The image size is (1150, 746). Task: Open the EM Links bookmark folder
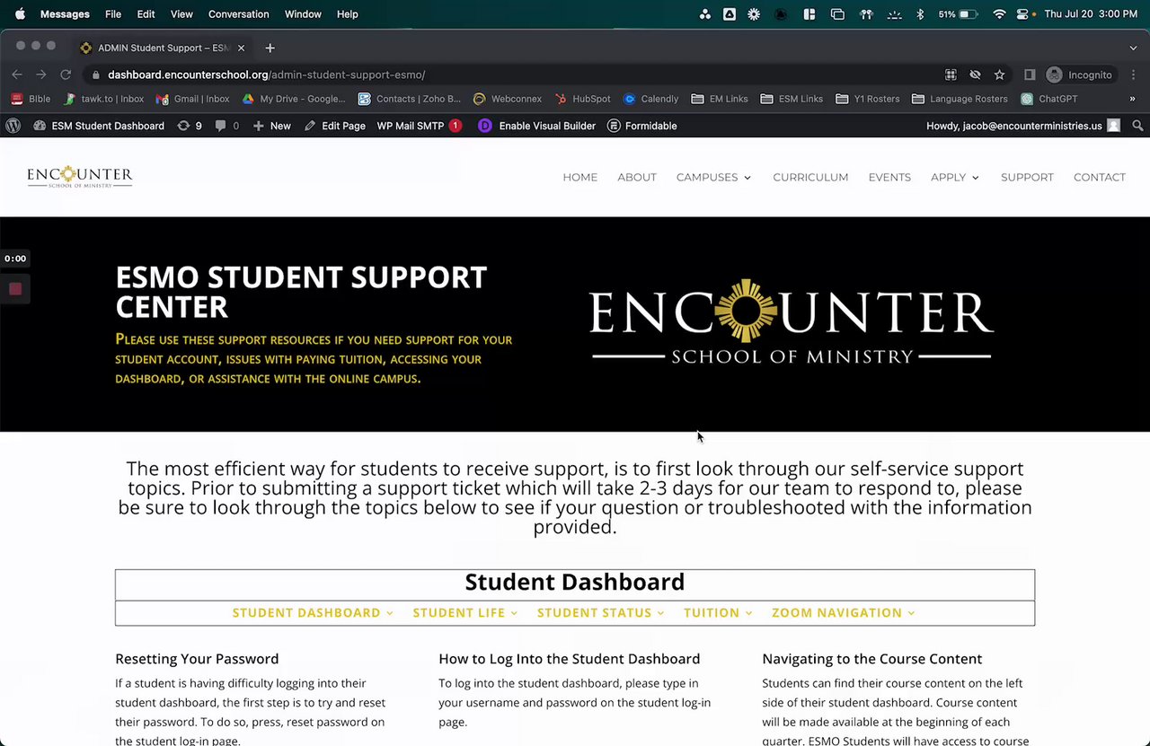click(x=719, y=99)
